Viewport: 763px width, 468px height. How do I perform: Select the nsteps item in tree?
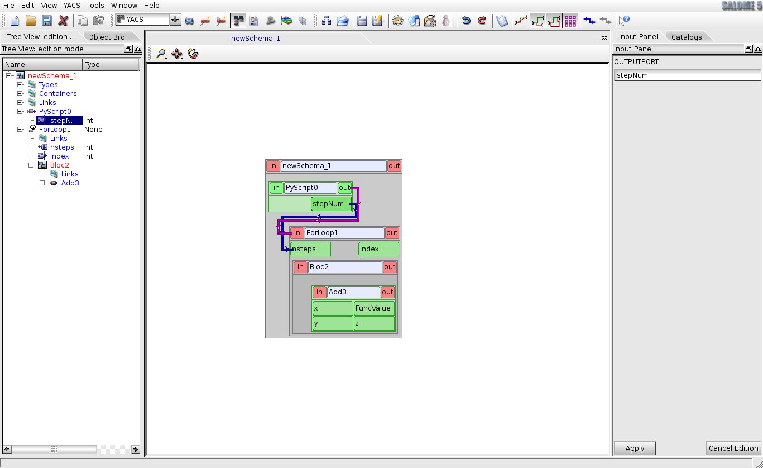[x=62, y=147]
